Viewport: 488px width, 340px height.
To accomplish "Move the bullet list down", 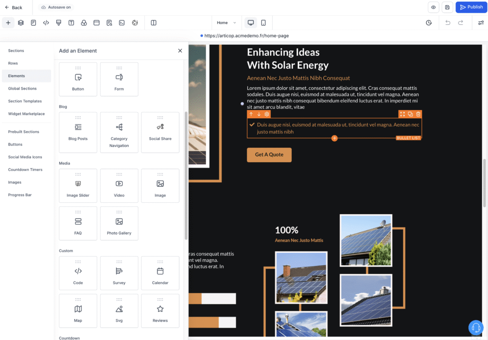I will [259, 114].
